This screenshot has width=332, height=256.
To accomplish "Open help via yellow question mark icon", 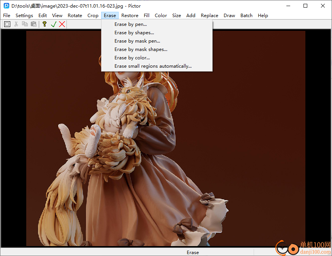I will point(44,24).
